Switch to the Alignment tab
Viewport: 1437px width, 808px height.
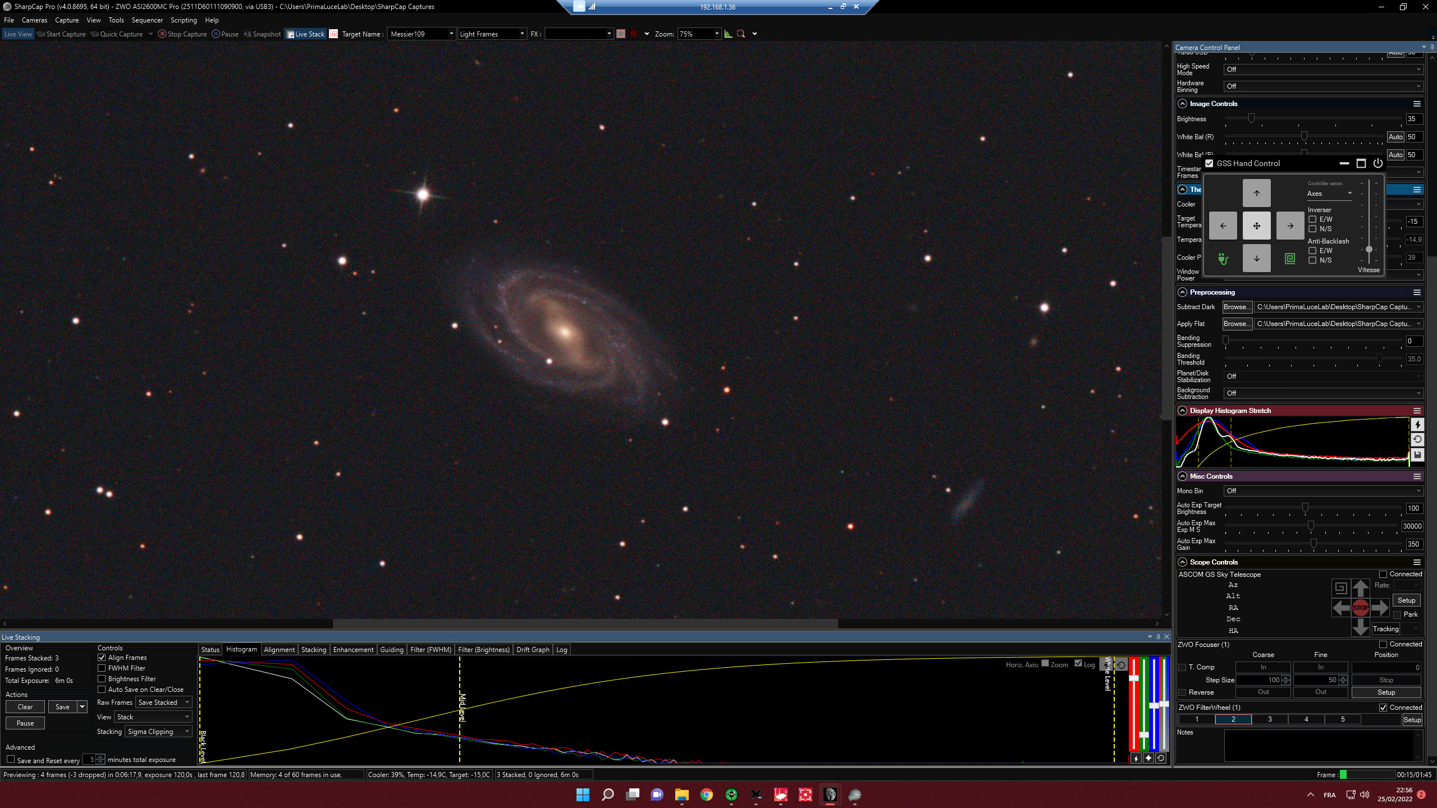[279, 650]
